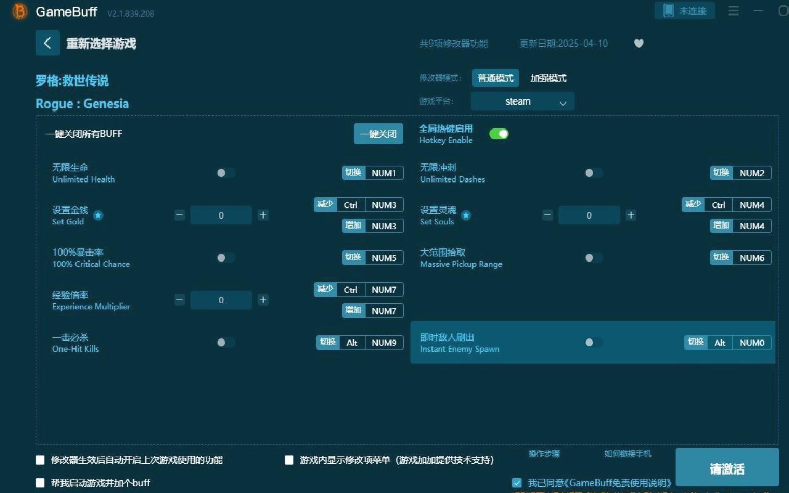Increase Set Gold value with plus

[263, 215]
